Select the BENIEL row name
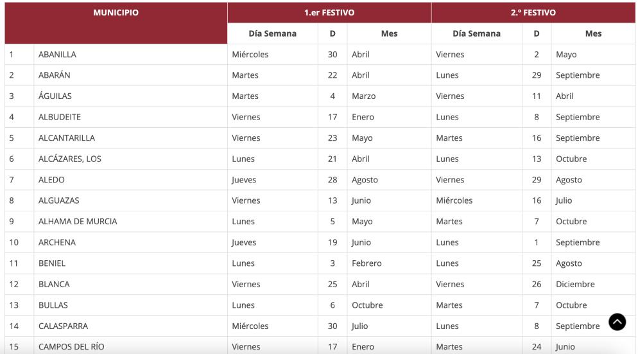This screenshot has width=638, height=354. pyautogui.click(x=52, y=263)
